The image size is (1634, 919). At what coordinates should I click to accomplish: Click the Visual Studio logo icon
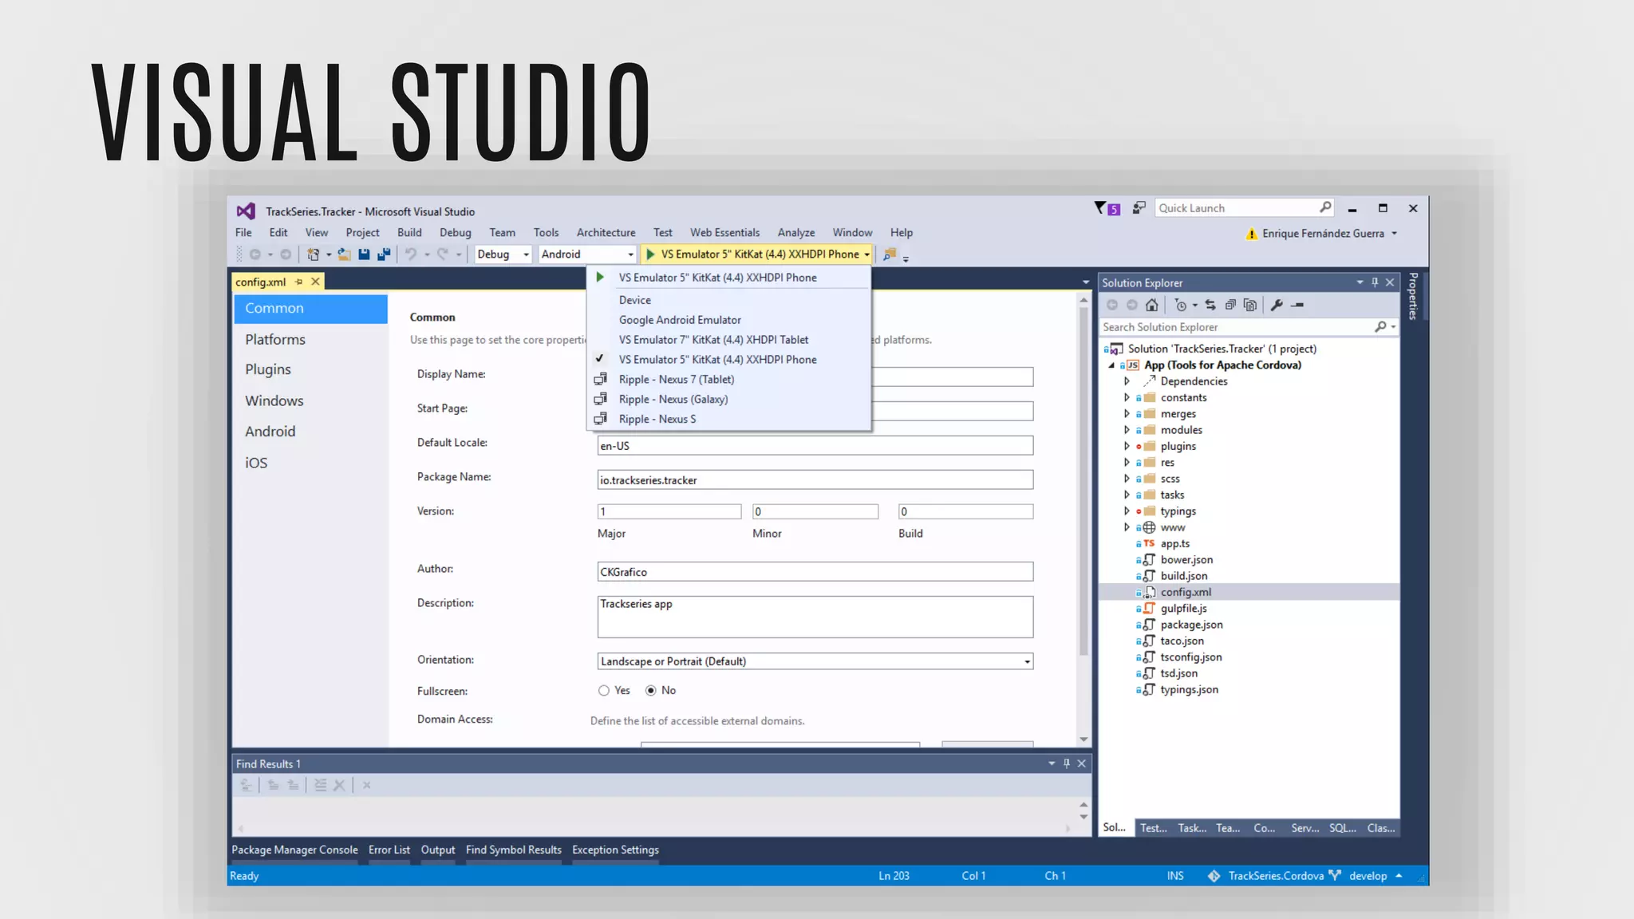[246, 211]
